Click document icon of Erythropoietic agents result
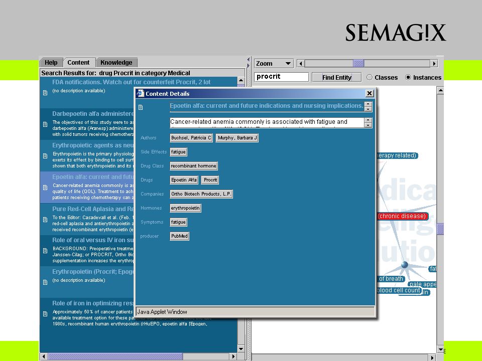The width and height of the screenshot is (482, 361). (x=45, y=156)
